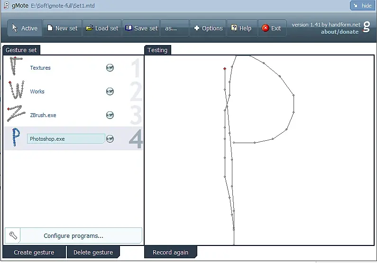Select the Textures T gesture thumbnail

(x=16, y=66)
